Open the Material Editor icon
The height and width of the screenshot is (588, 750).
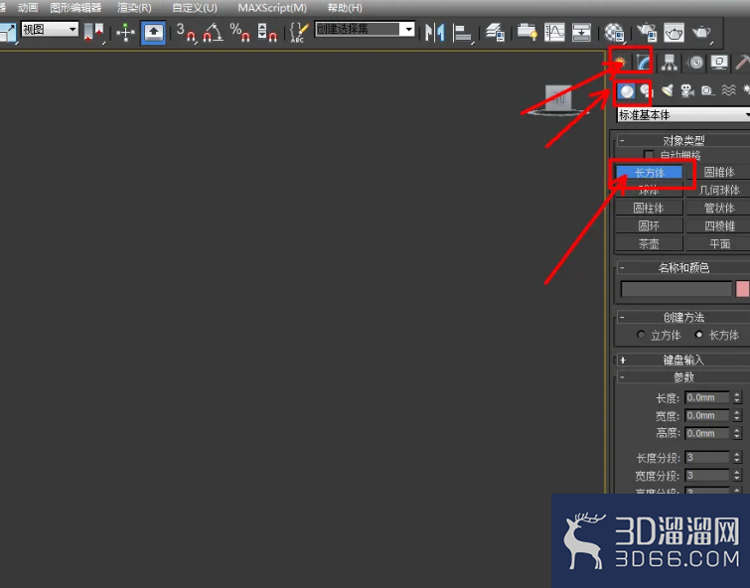614,33
